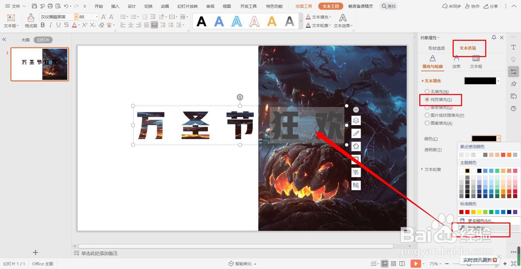Center align text
Viewport: 521px width, 269px height.
[x=131, y=25]
